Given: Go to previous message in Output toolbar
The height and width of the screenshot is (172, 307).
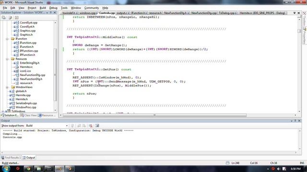Looking at the screenshot, I should [x=79, y=126].
